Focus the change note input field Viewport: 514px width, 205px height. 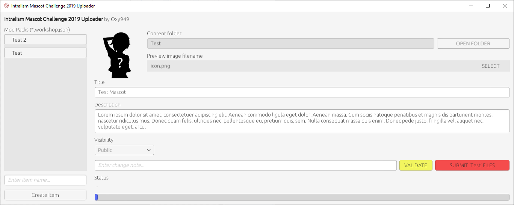click(246, 165)
